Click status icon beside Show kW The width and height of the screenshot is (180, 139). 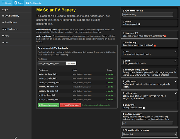(123, 105)
